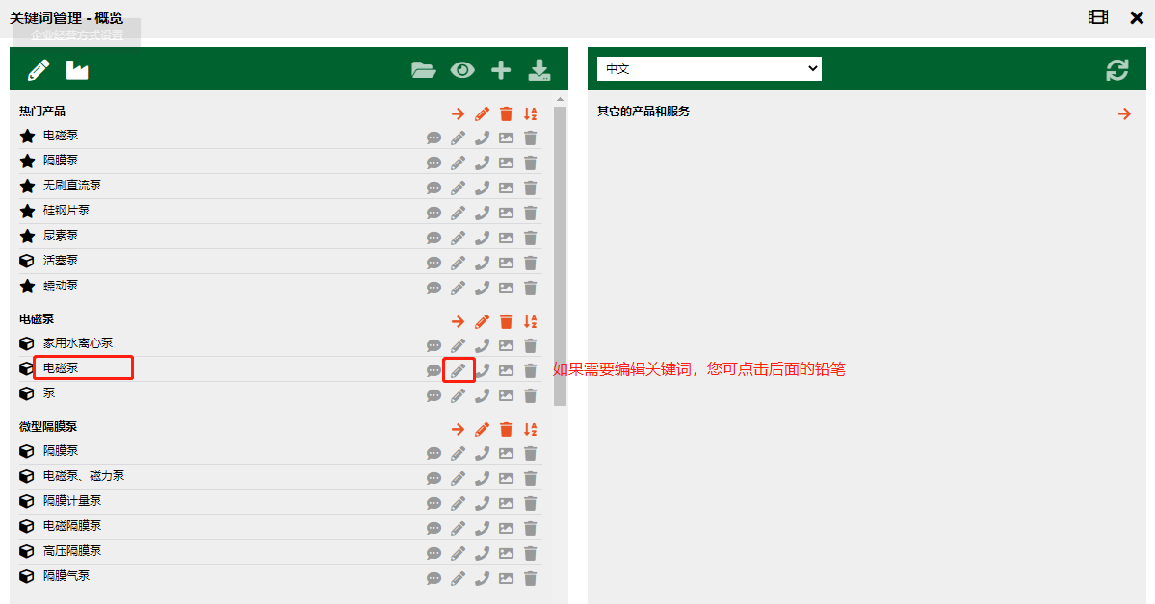This screenshot has width=1155, height=604.
Task: Select the 家用水离心泵 keyword
Action: coord(78,343)
